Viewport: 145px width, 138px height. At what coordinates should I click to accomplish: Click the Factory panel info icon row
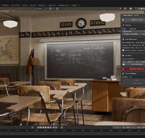click(133, 50)
